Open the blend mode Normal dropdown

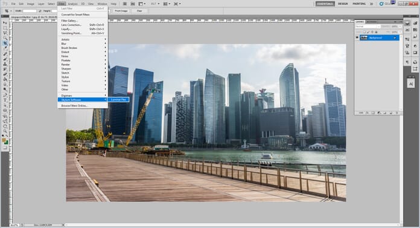[367, 27]
